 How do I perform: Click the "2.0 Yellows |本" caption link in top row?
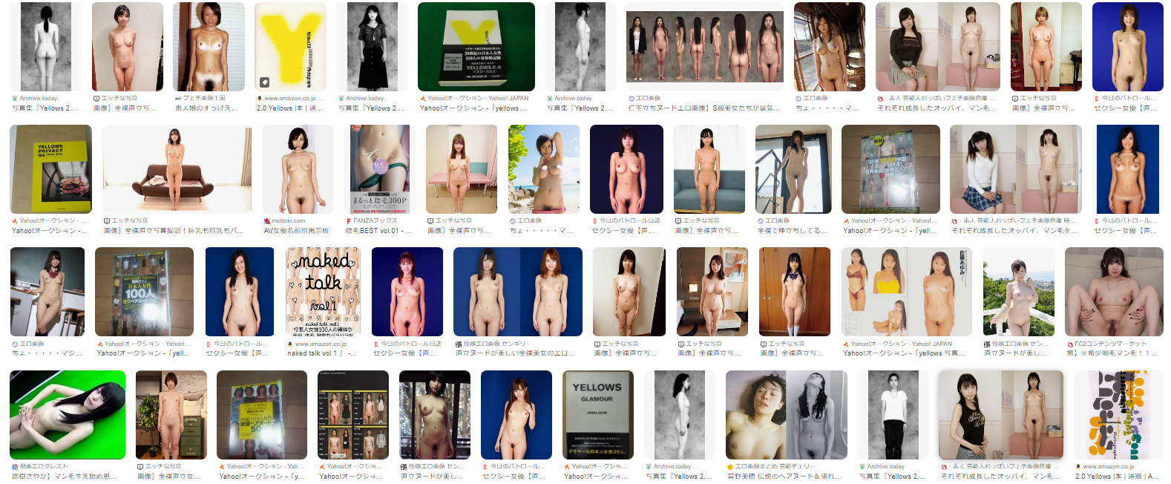290,108
